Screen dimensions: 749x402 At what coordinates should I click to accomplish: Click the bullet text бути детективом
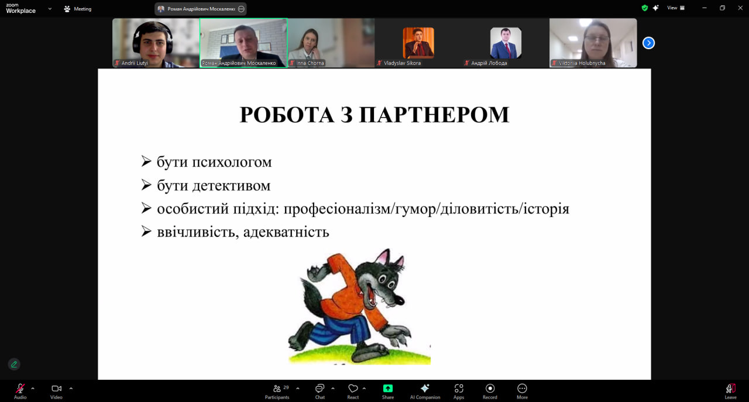pos(214,185)
